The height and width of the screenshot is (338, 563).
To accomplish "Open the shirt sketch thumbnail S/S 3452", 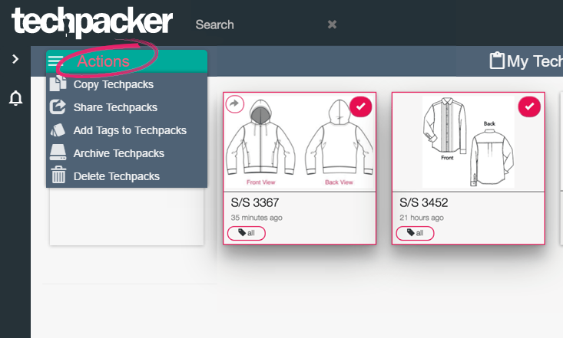I will click(469, 142).
